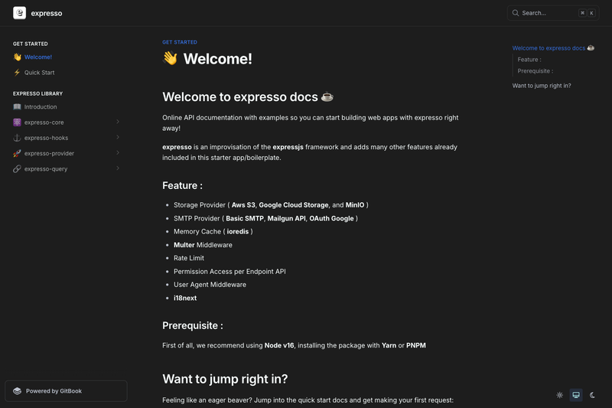Click the expresso site title
This screenshot has height=408, width=612.
coord(47,13)
